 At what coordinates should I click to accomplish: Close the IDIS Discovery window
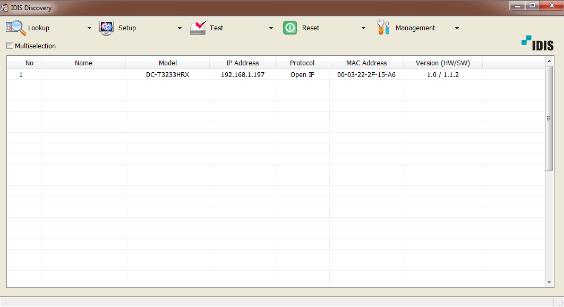pos(552,5)
